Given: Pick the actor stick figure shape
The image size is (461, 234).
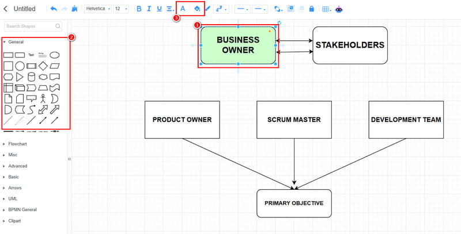Looking at the screenshot, I should pyautogui.click(x=43, y=98).
